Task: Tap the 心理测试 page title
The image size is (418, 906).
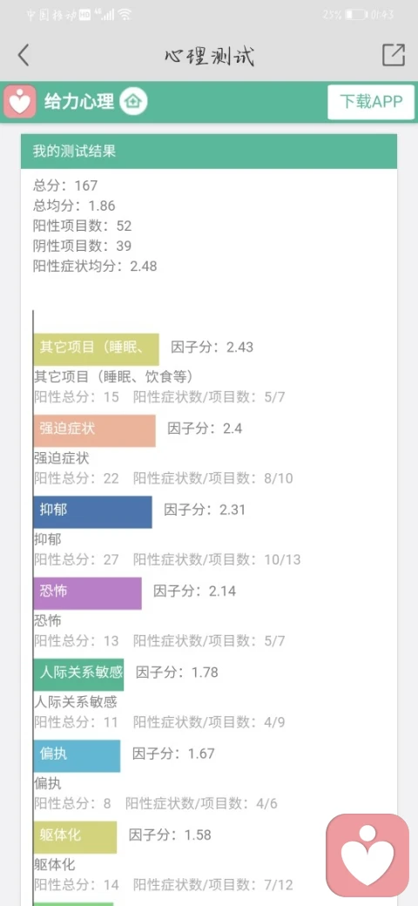Action: tap(209, 56)
